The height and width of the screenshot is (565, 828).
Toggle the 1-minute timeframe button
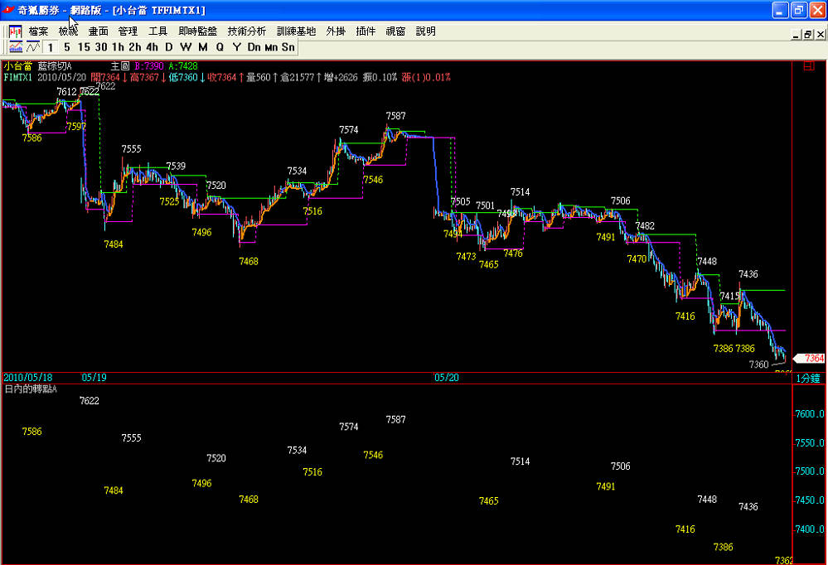51,47
